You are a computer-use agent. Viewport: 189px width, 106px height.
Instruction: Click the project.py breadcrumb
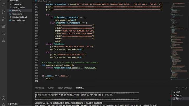42,1
